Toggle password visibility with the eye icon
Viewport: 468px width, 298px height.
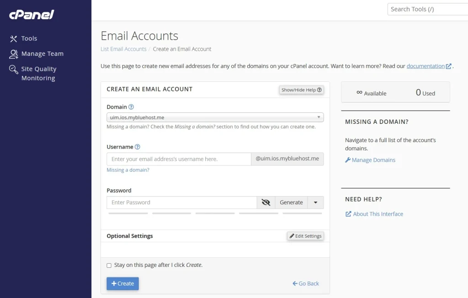tap(266, 202)
